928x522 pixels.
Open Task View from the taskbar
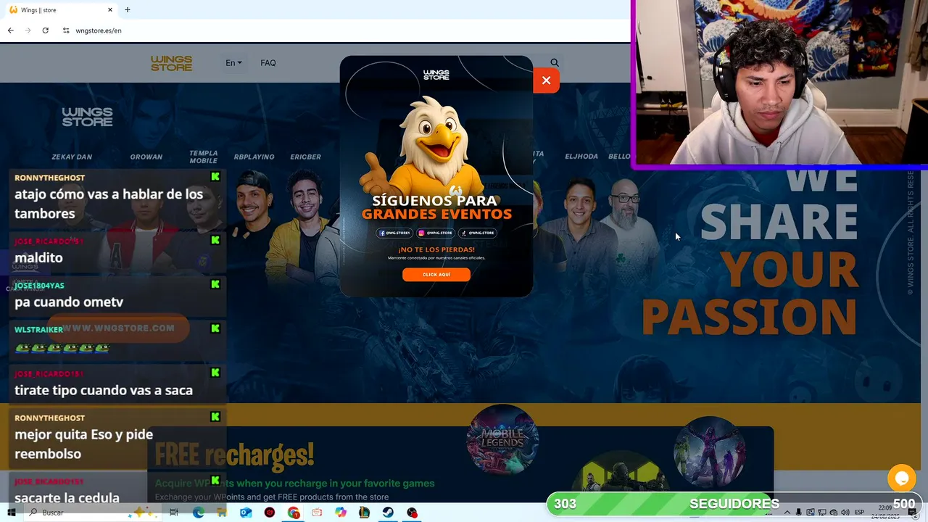(173, 513)
